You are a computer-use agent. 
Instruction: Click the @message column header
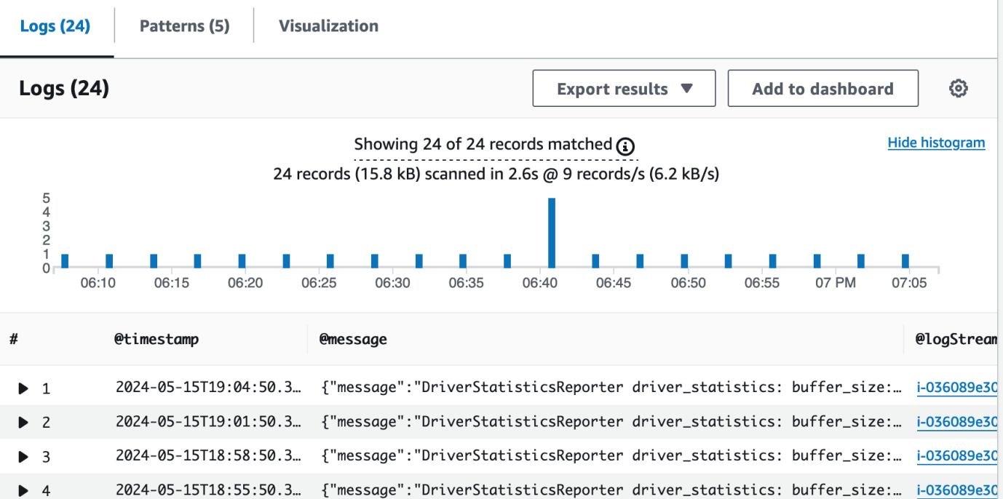(x=353, y=339)
